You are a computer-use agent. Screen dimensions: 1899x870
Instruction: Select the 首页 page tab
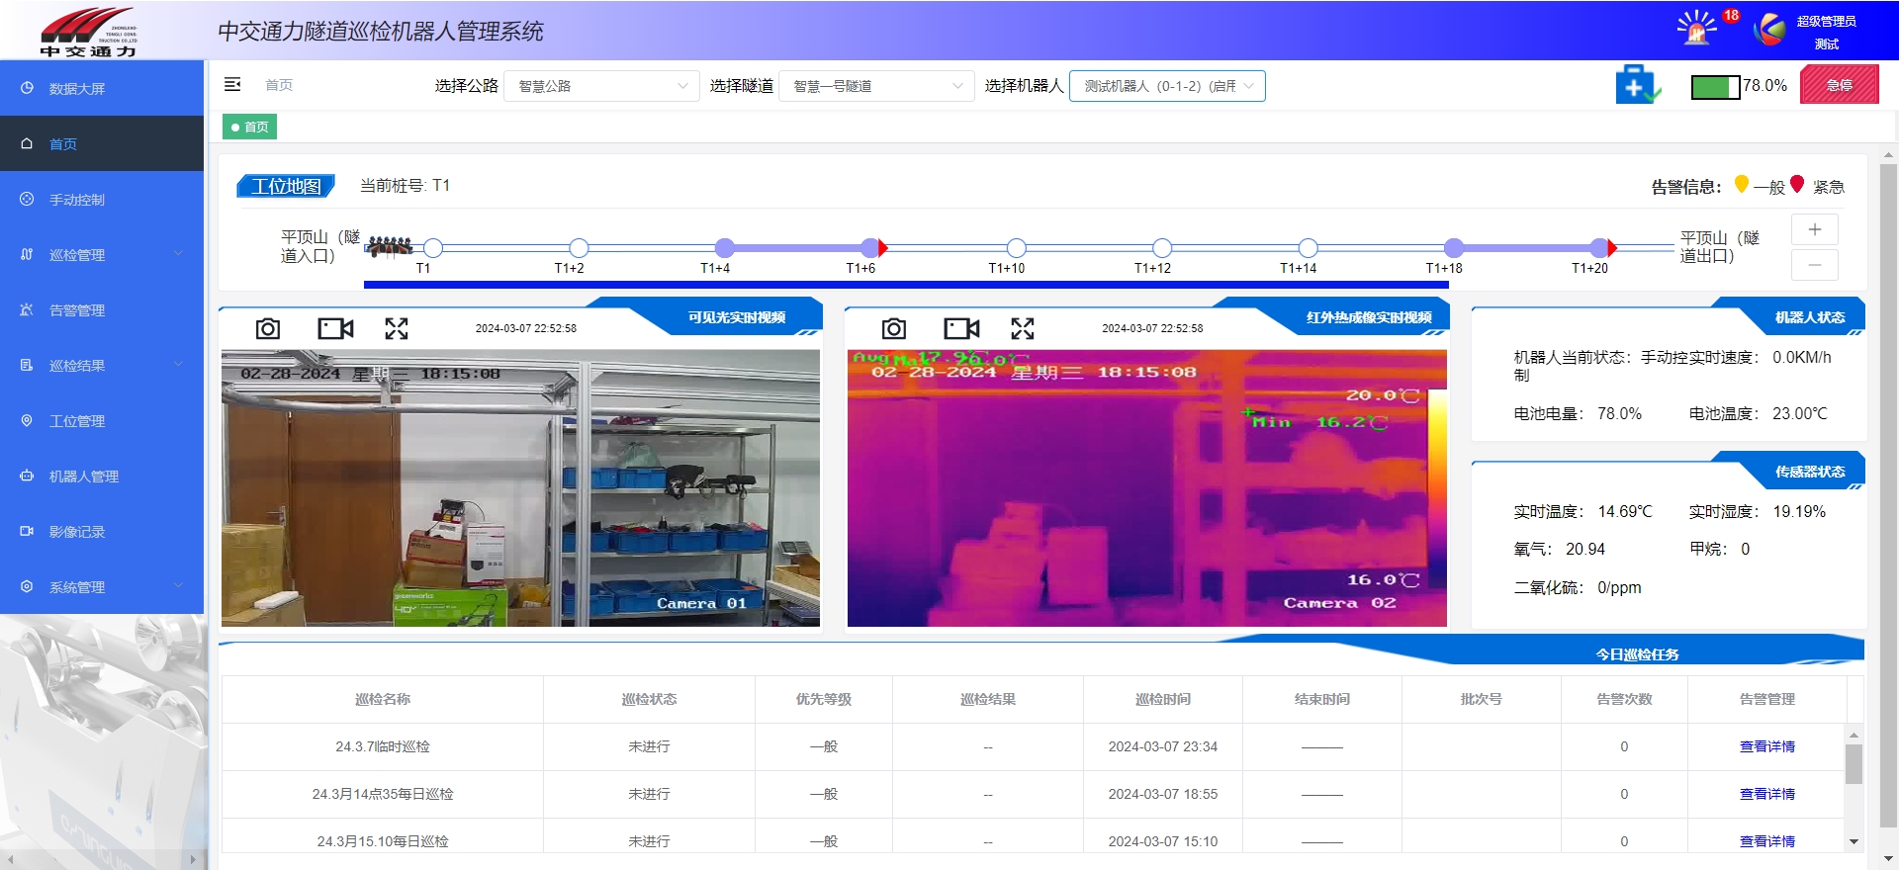coord(249,127)
